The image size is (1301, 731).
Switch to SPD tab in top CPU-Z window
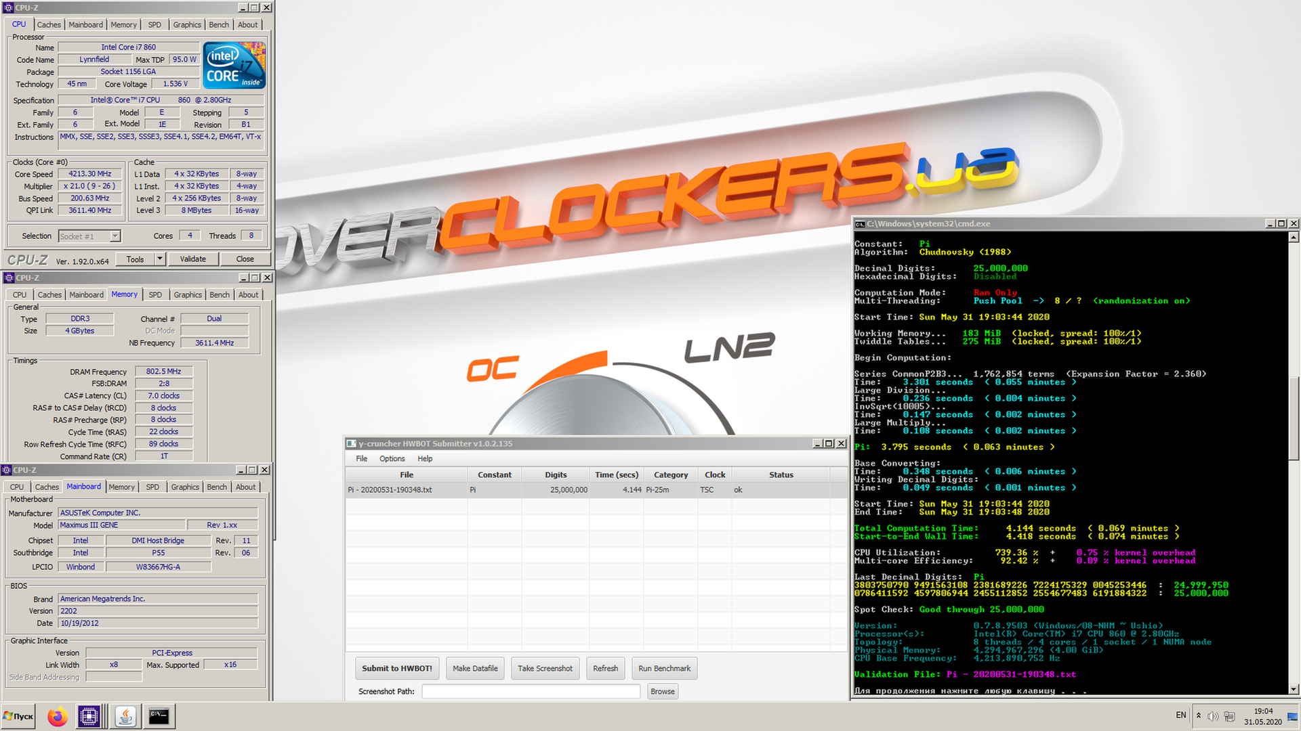pyautogui.click(x=154, y=24)
